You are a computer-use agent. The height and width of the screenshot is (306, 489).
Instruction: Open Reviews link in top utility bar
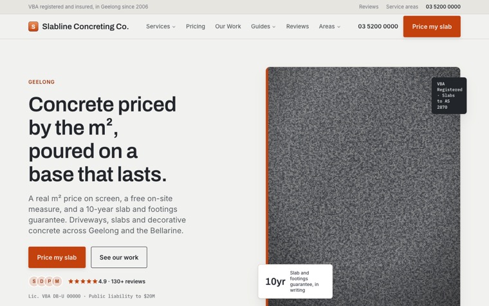tap(369, 6)
